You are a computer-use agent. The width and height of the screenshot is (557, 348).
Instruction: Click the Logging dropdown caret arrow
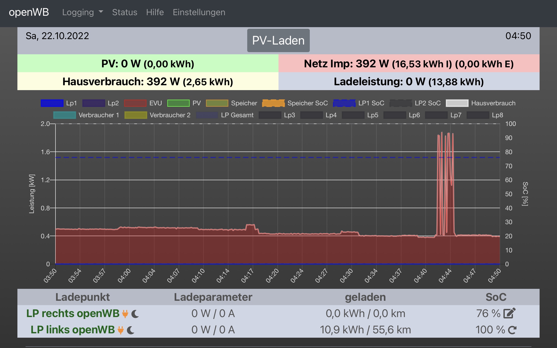pos(101,12)
